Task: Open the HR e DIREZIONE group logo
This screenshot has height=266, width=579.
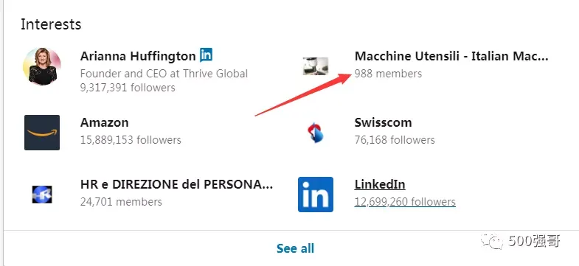Action: 42,195
